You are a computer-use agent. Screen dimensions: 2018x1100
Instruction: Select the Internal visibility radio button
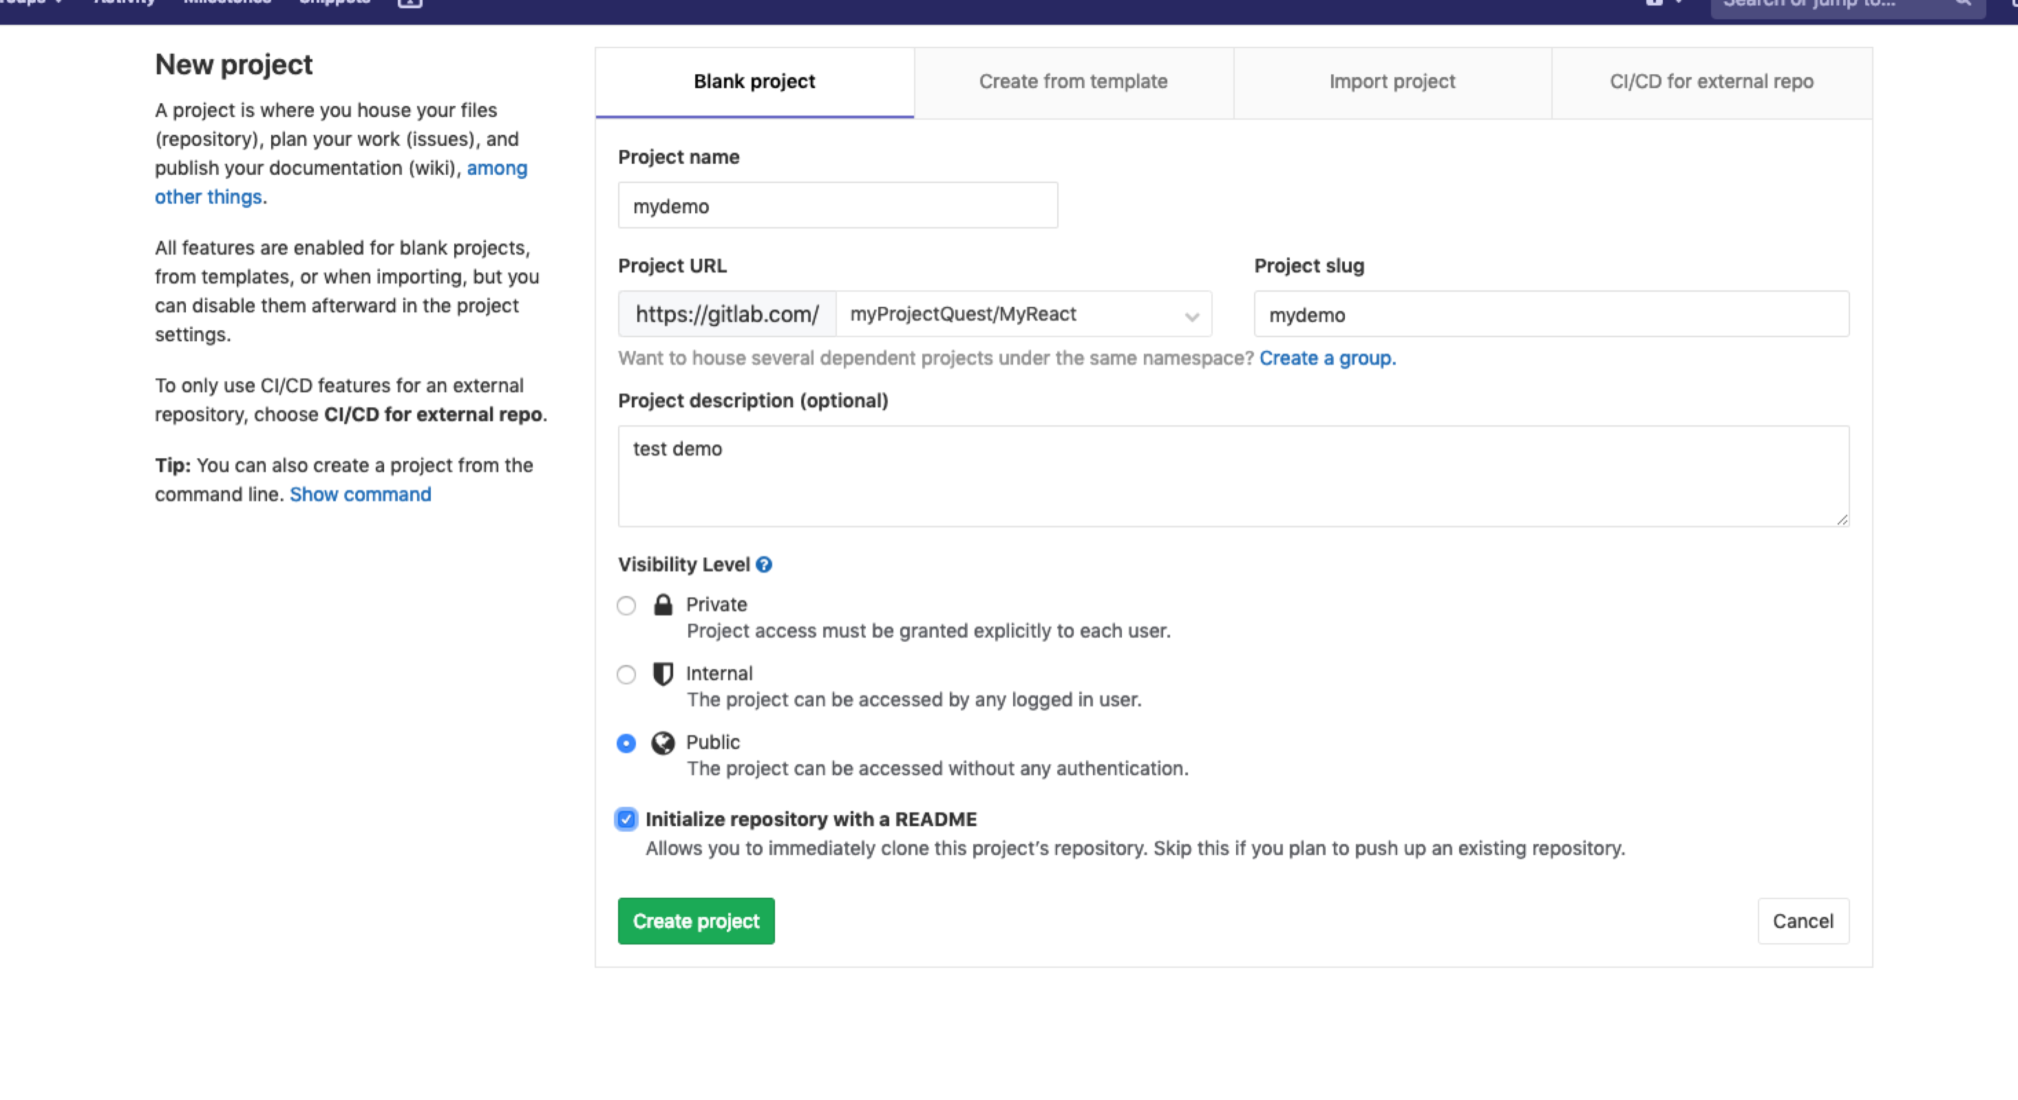tap(626, 675)
